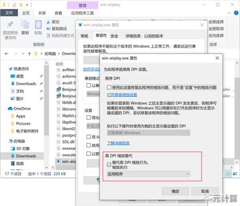Screen dimensions: 240x206
Task: Switch to Security (安全) properties tab
Action: point(114,36)
